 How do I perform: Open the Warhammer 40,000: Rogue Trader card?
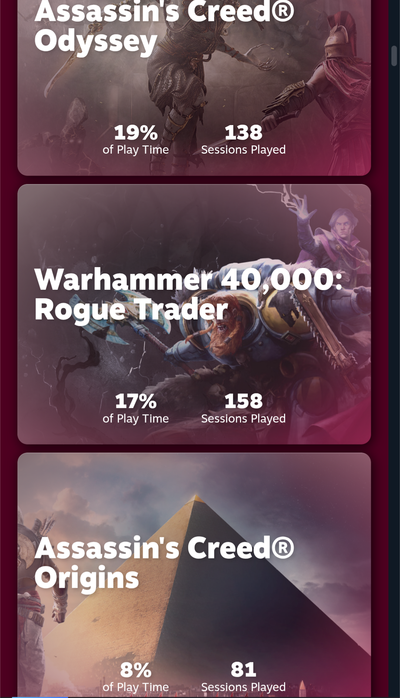[194, 314]
